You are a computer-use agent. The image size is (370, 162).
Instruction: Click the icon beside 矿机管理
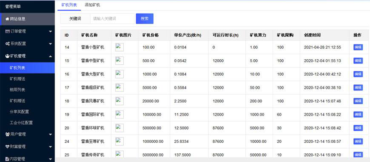[x=7, y=56]
